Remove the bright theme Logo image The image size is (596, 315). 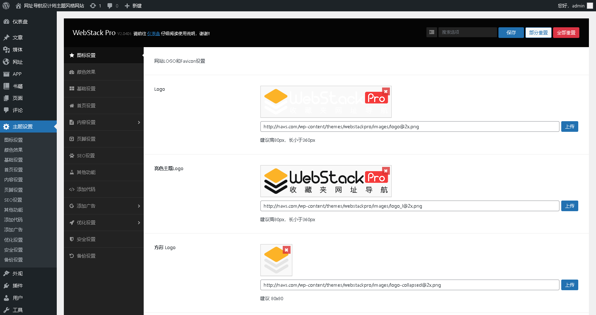tap(386, 171)
